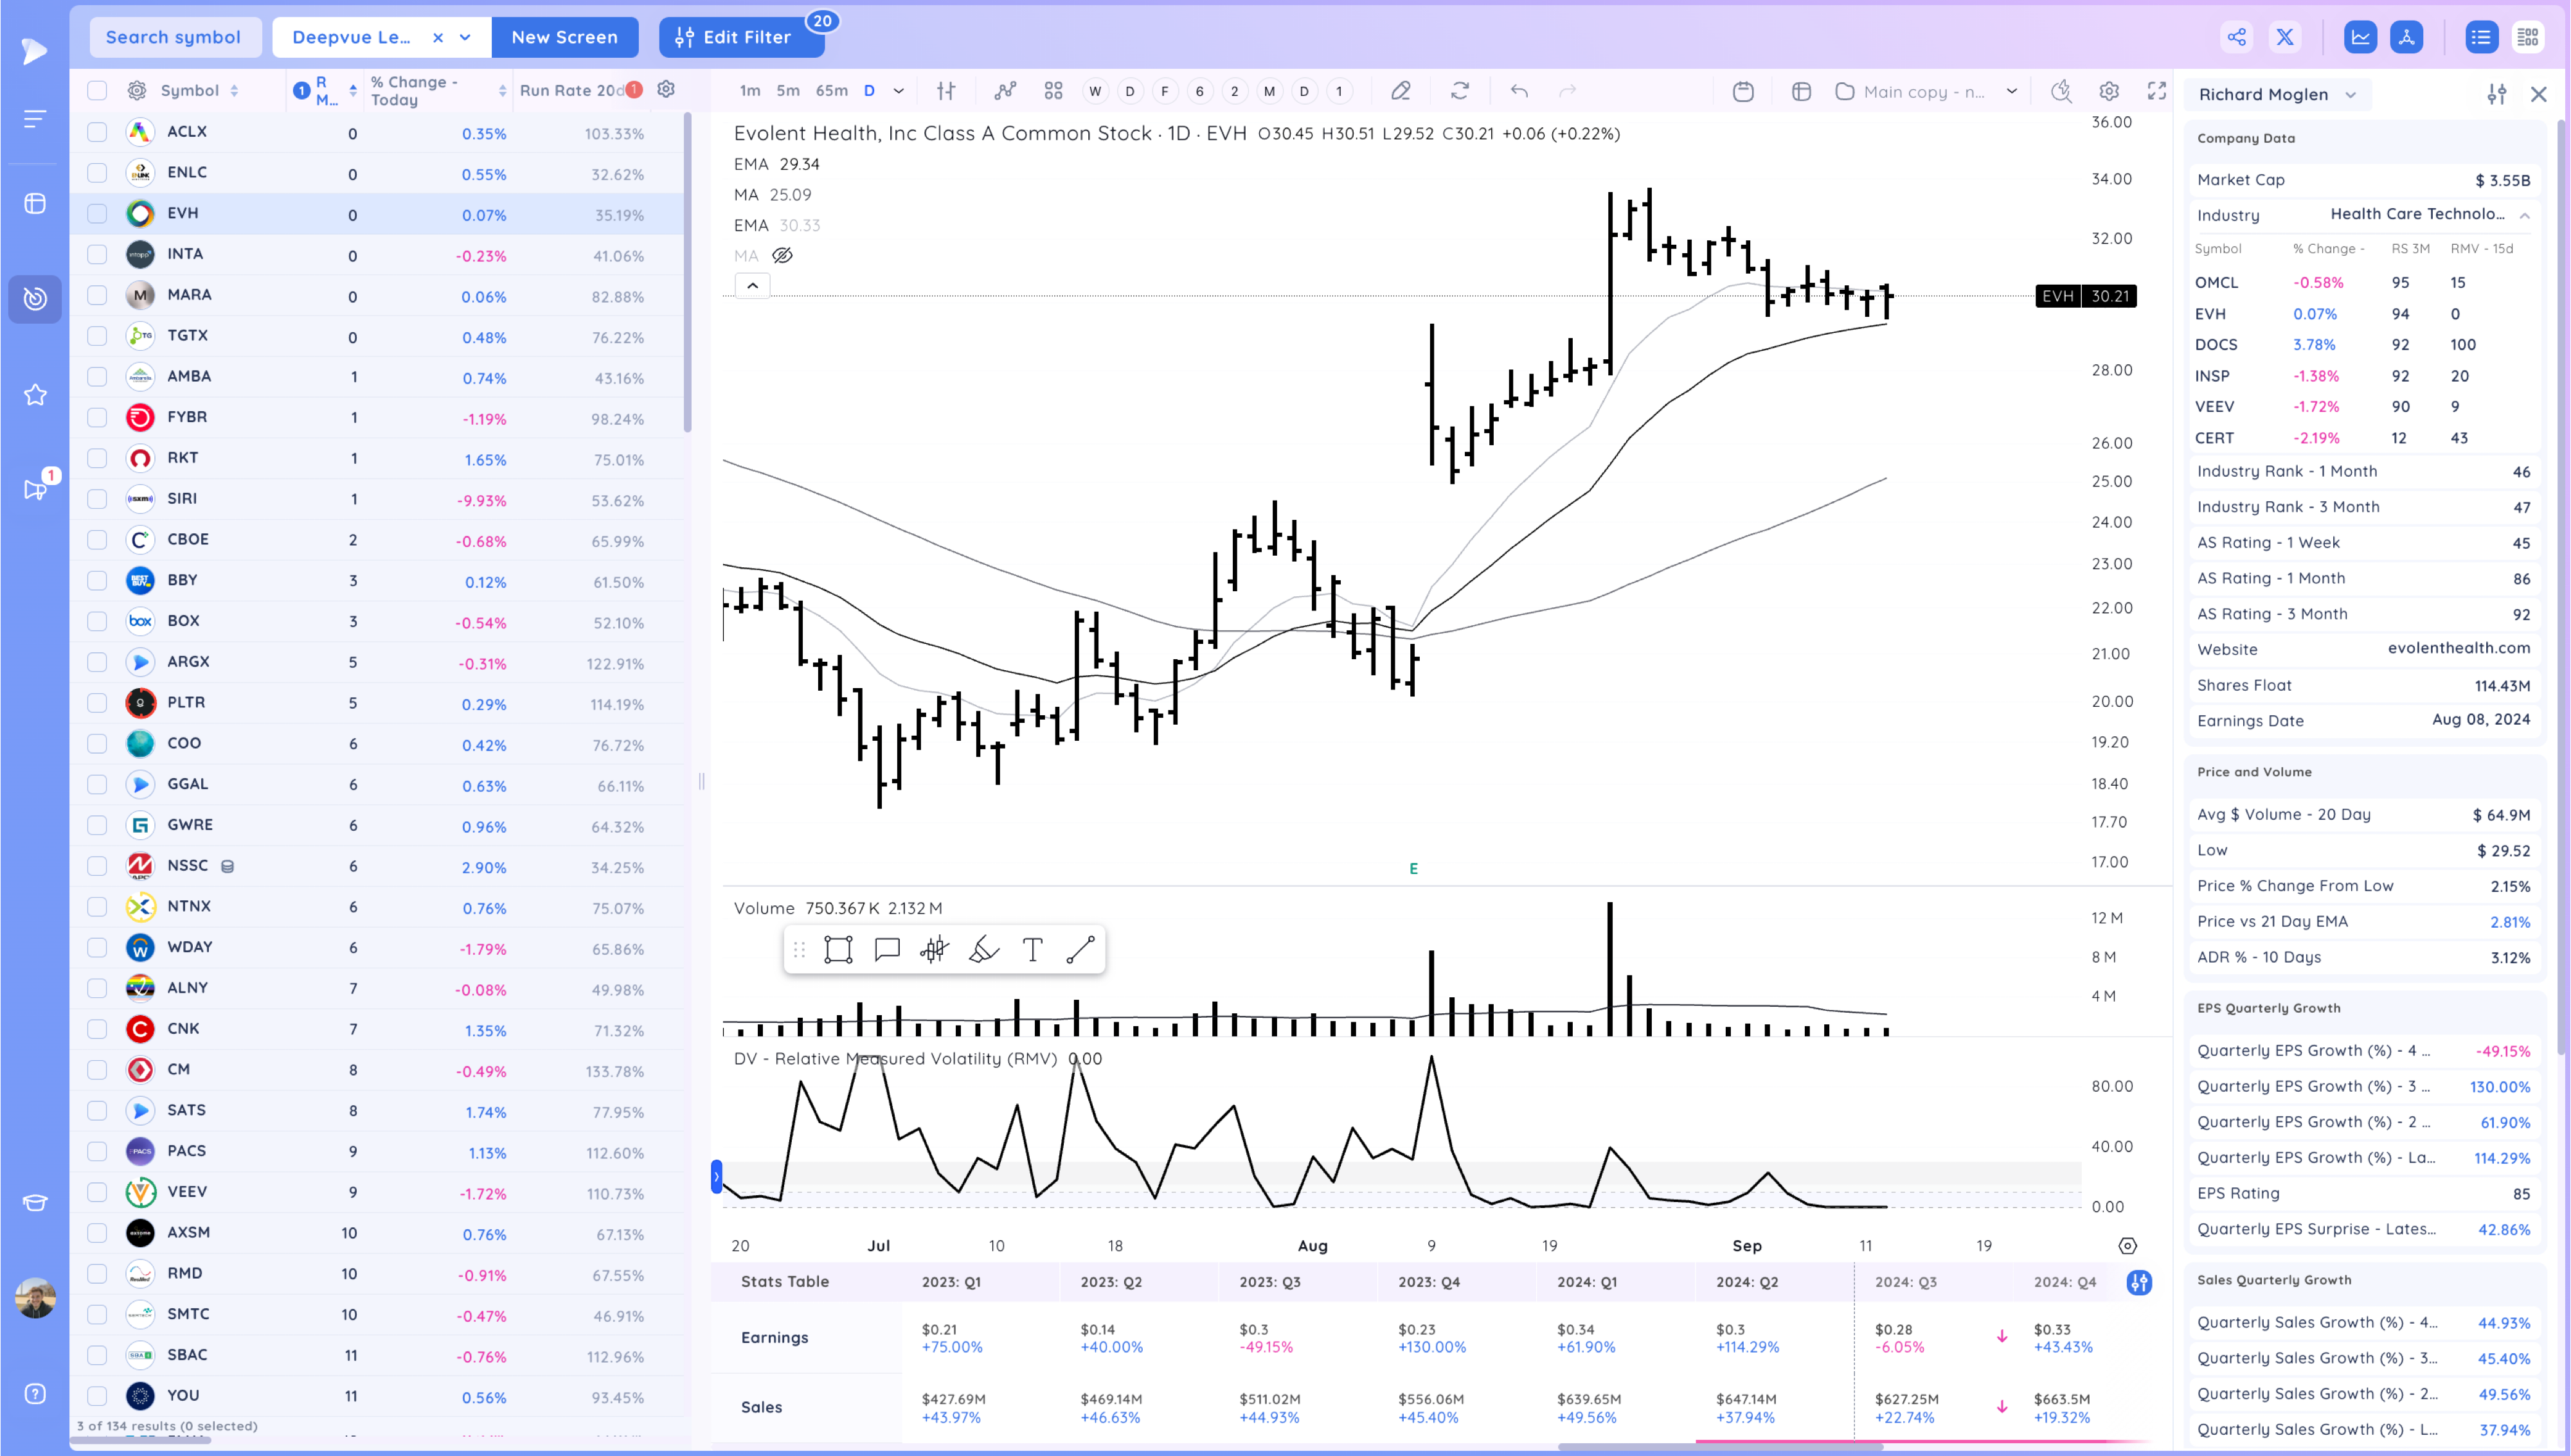Viewport: 2571px width, 1456px height.
Task: Toggle visibility of hidden MA indicator
Action: (782, 256)
